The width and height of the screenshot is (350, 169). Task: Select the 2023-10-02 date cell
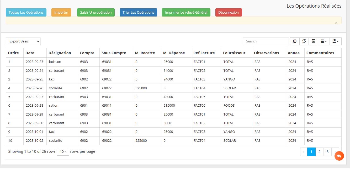click(x=35, y=141)
